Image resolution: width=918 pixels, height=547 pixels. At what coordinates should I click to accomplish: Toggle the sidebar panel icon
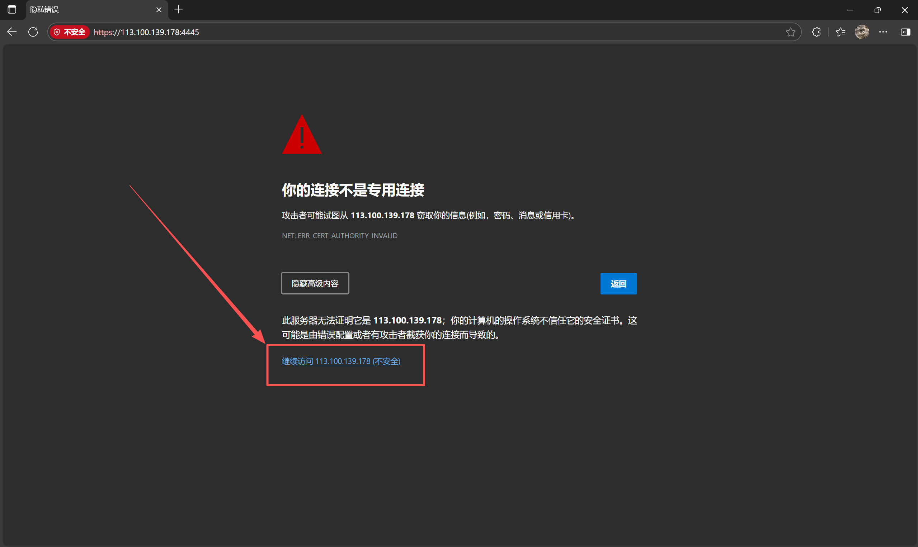click(x=905, y=32)
